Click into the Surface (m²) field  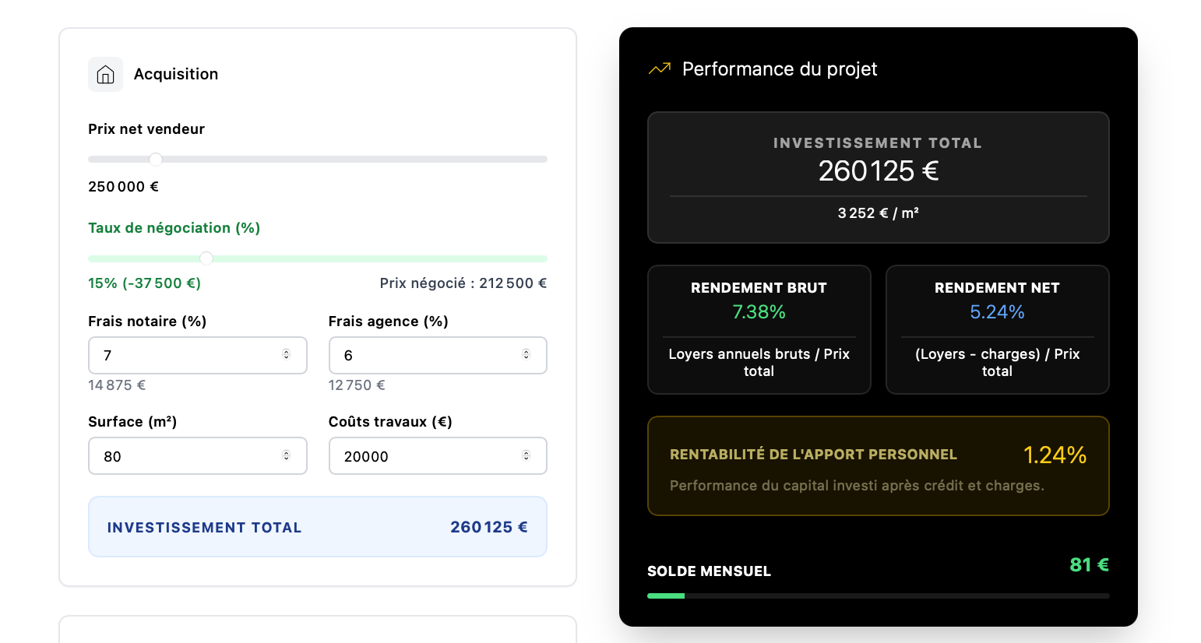(x=198, y=456)
